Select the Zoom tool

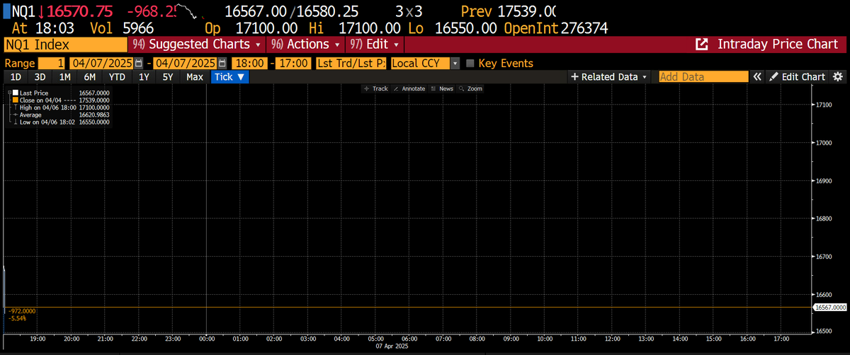[471, 88]
